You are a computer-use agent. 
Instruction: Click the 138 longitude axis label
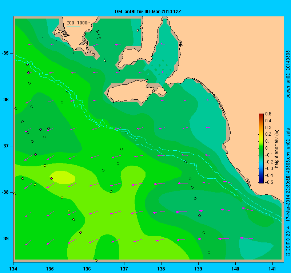point(161,269)
